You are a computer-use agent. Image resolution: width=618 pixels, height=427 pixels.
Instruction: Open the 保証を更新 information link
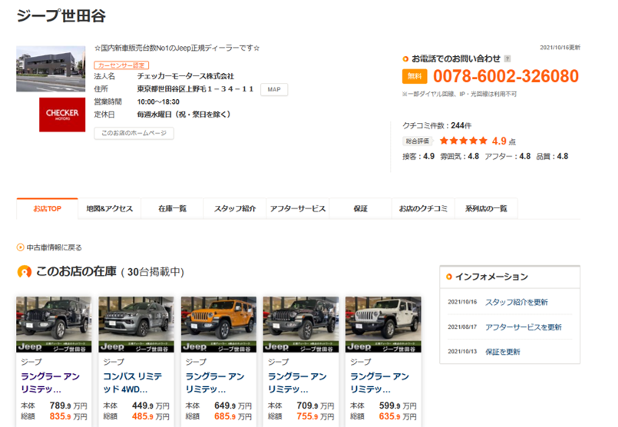[502, 352]
